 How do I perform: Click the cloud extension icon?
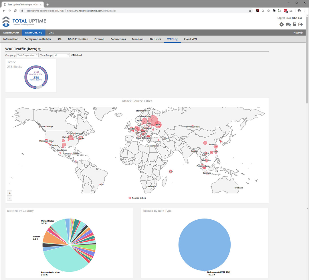pos(291,11)
